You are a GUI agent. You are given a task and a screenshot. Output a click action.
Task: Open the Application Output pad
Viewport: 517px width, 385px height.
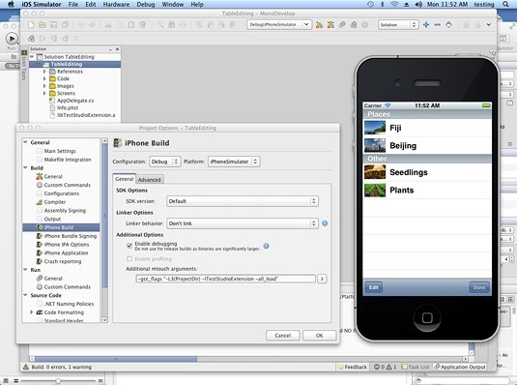point(460,367)
